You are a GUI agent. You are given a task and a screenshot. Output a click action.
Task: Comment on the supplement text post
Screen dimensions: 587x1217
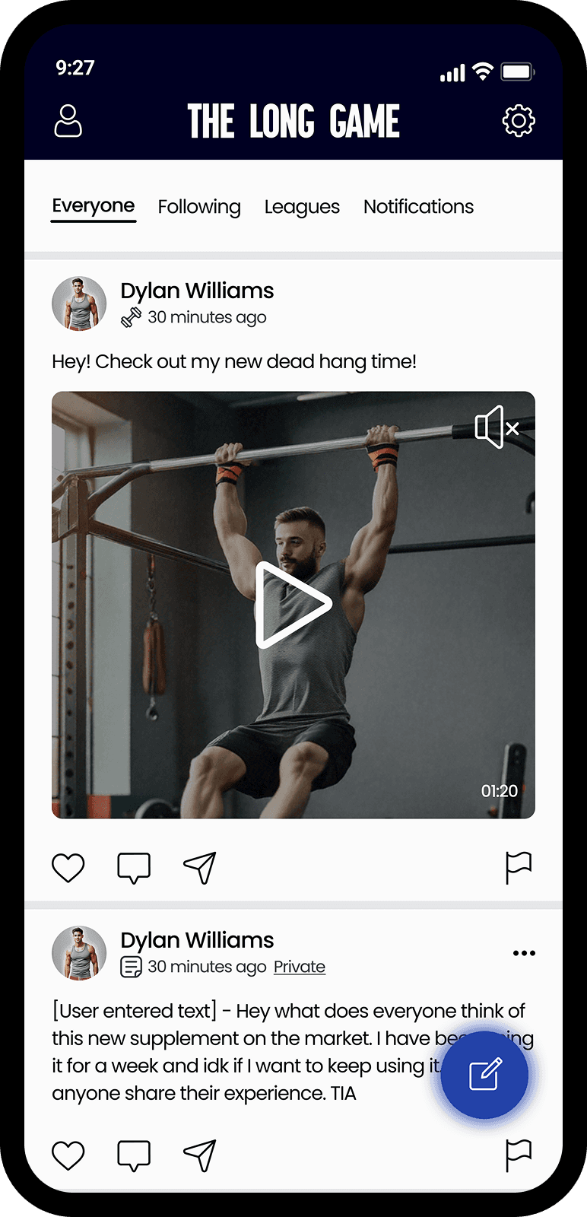134,1155
